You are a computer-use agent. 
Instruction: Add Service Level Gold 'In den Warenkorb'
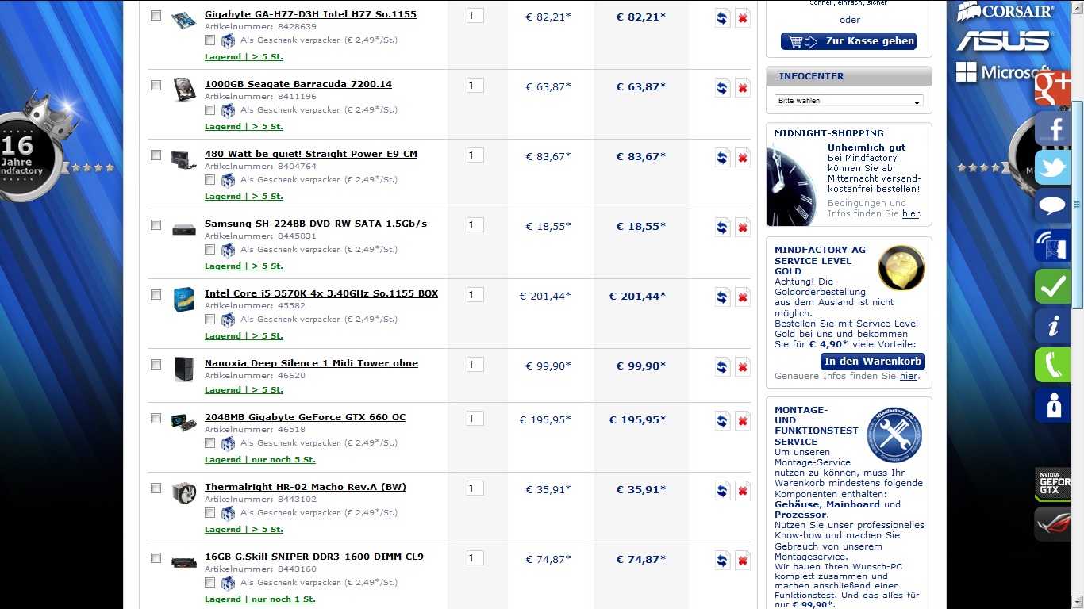coord(873,362)
